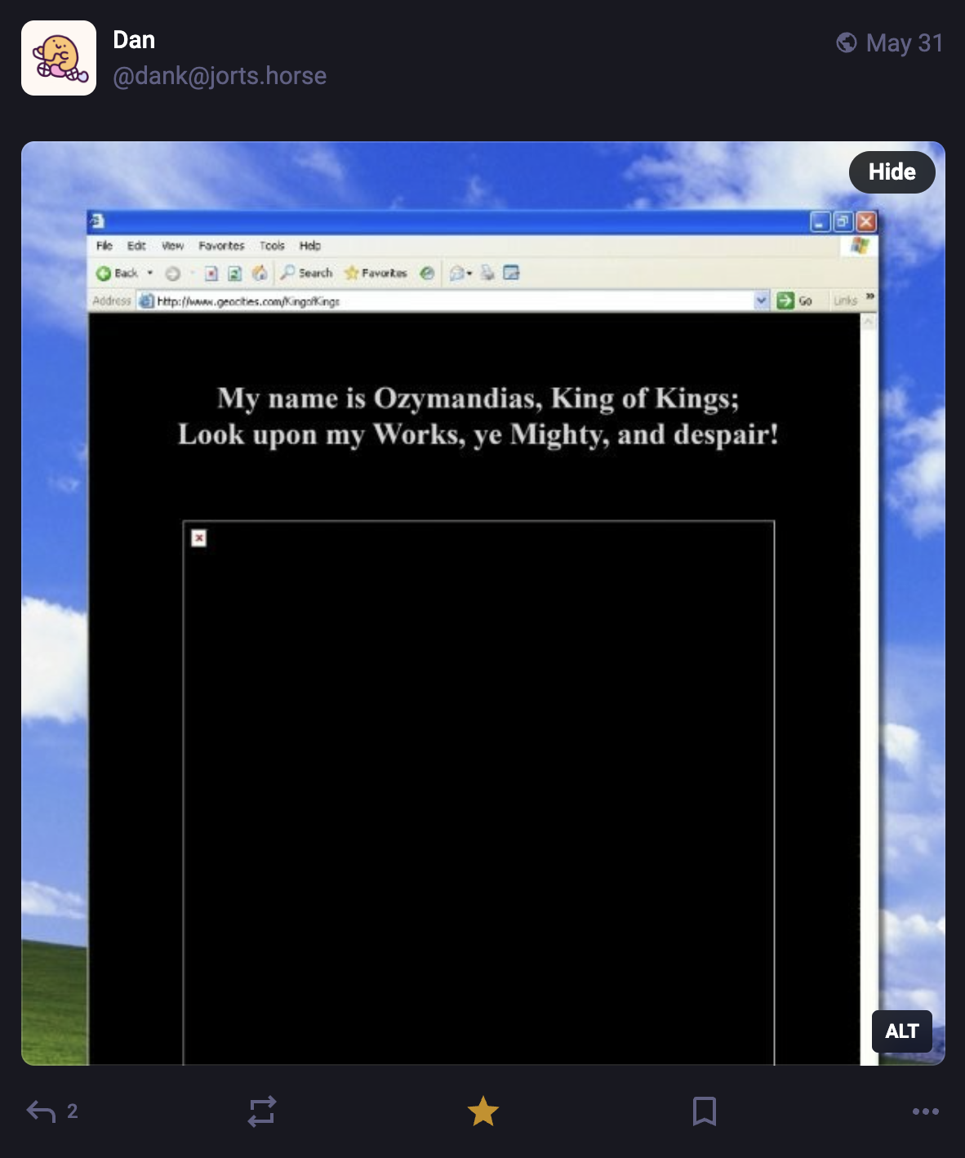Open the May 31 post date
The image size is (965, 1158).
pos(905,42)
